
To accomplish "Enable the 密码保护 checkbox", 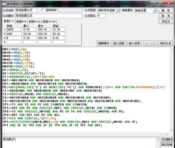I will coord(42,10).
